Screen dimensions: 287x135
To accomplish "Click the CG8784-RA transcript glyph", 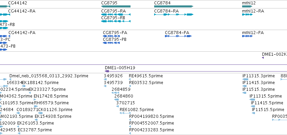I will tap(174, 15).
